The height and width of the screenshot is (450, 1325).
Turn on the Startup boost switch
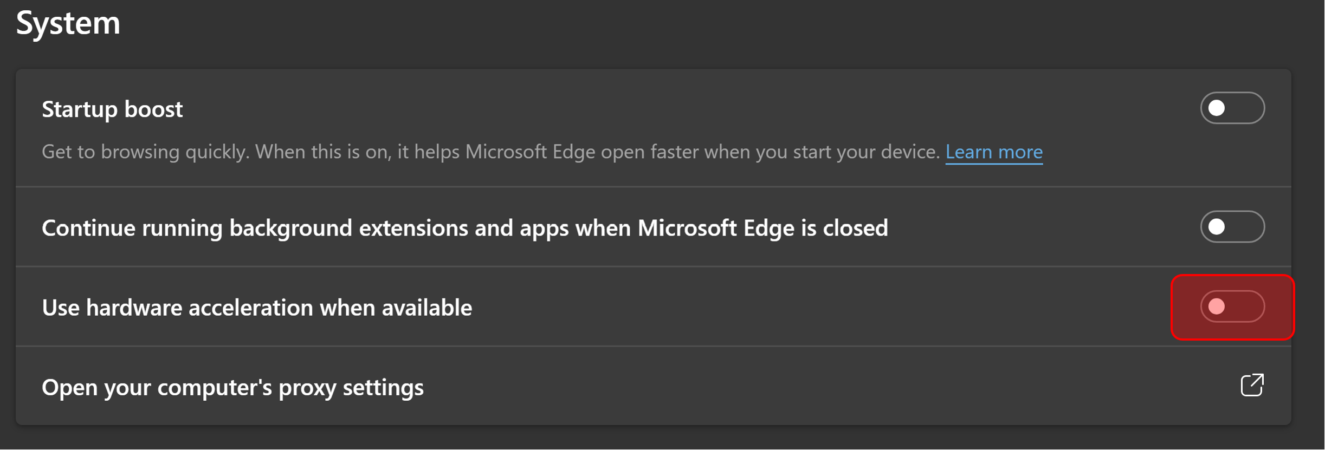coord(1232,108)
